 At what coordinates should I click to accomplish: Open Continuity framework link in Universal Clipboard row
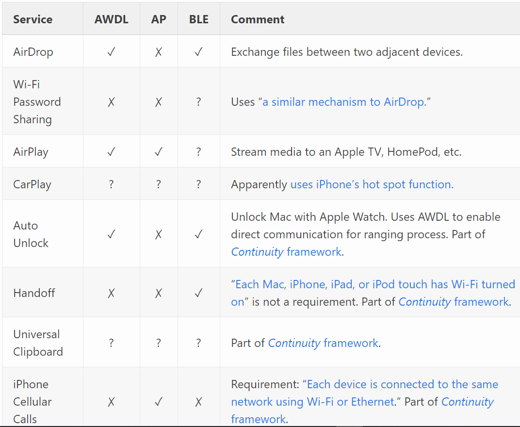tap(324, 343)
